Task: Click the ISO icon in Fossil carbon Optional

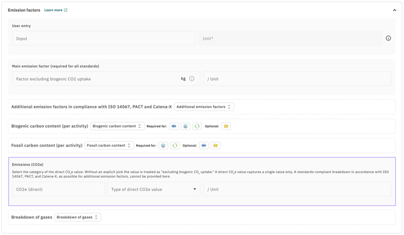Action: click(204, 145)
